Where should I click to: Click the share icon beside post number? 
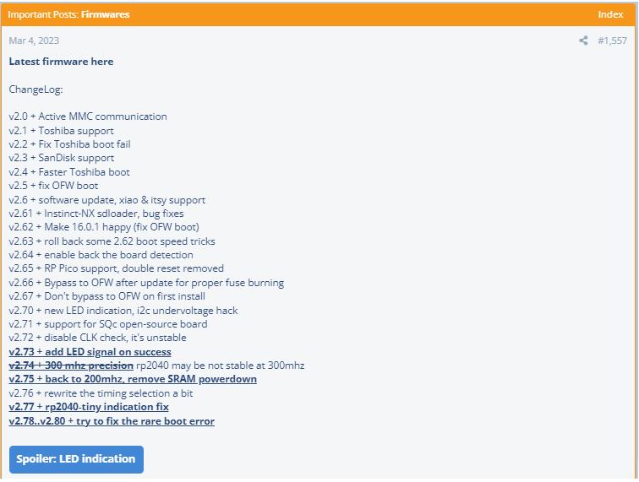point(583,41)
